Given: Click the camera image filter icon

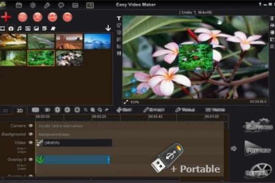Looking at the screenshot, I should click(11, 28).
